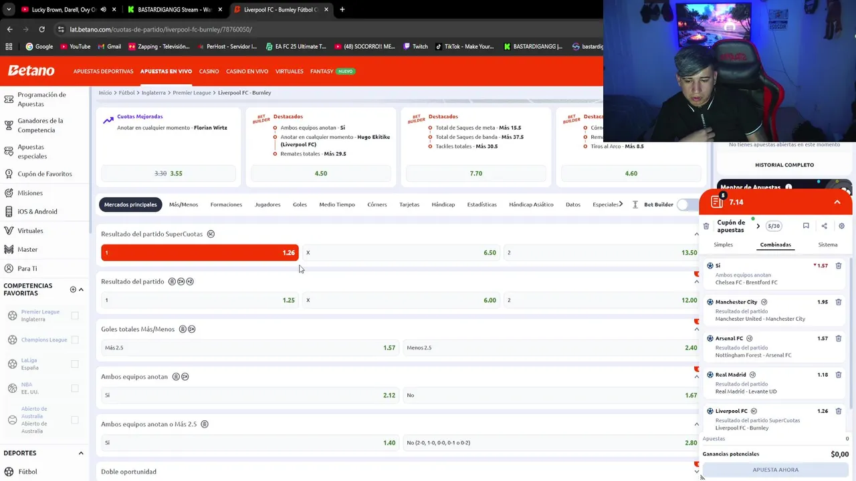Select Más 2.5 goals at 1.57
Viewport: 856px width, 481px height.
pyautogui.click(x=249, y=347)
